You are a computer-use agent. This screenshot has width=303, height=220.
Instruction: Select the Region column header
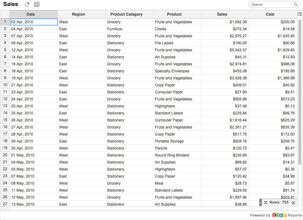pos(79,14)
